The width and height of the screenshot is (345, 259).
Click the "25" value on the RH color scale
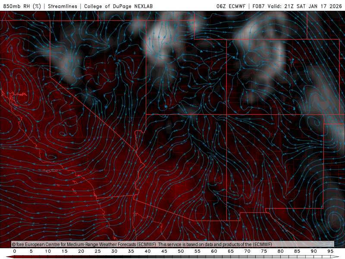pos(98,251)
